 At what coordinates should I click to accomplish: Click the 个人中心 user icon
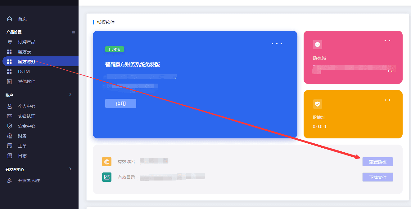click(10, 106)
